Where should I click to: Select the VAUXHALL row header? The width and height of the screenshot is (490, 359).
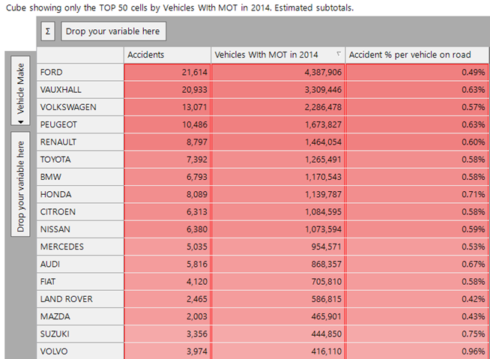[x=80, y=89]
